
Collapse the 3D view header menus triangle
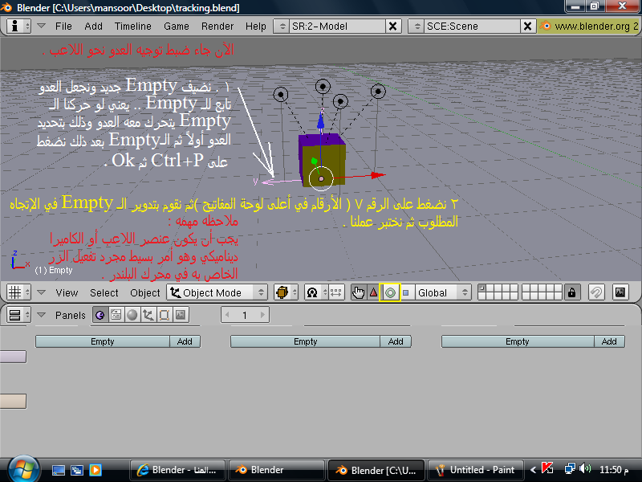(41, 292)
